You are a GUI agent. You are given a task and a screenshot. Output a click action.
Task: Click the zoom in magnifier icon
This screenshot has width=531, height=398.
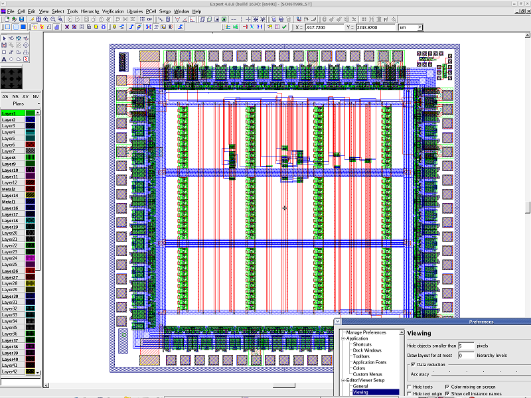pyautogui.click(x=45, y=19)
